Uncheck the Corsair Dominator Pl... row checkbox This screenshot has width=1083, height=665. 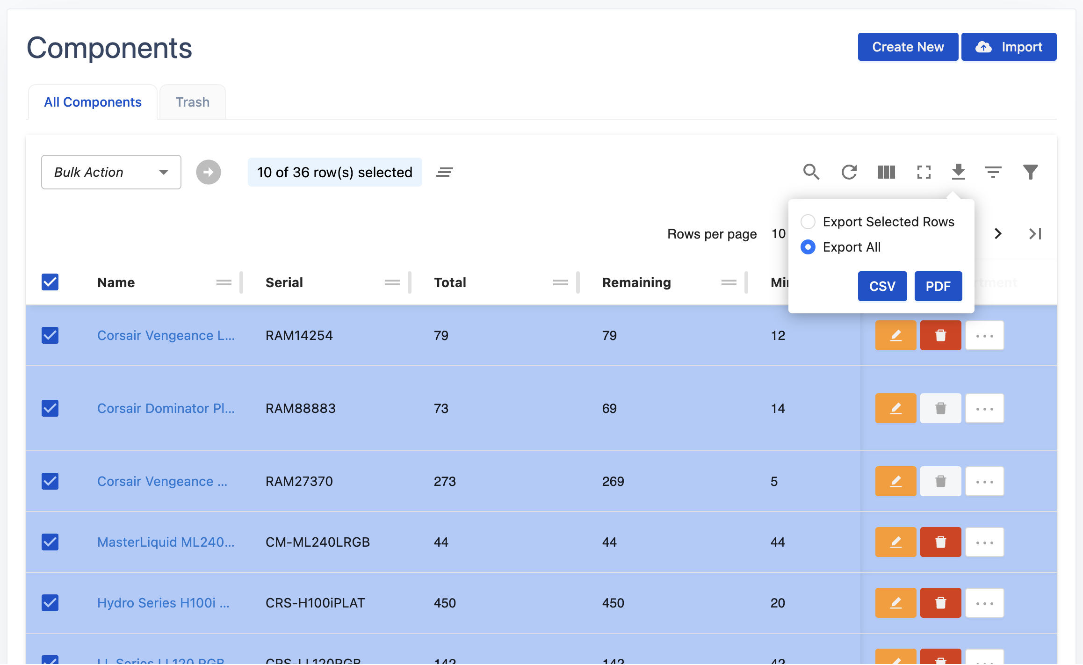[x=50, y=408]
